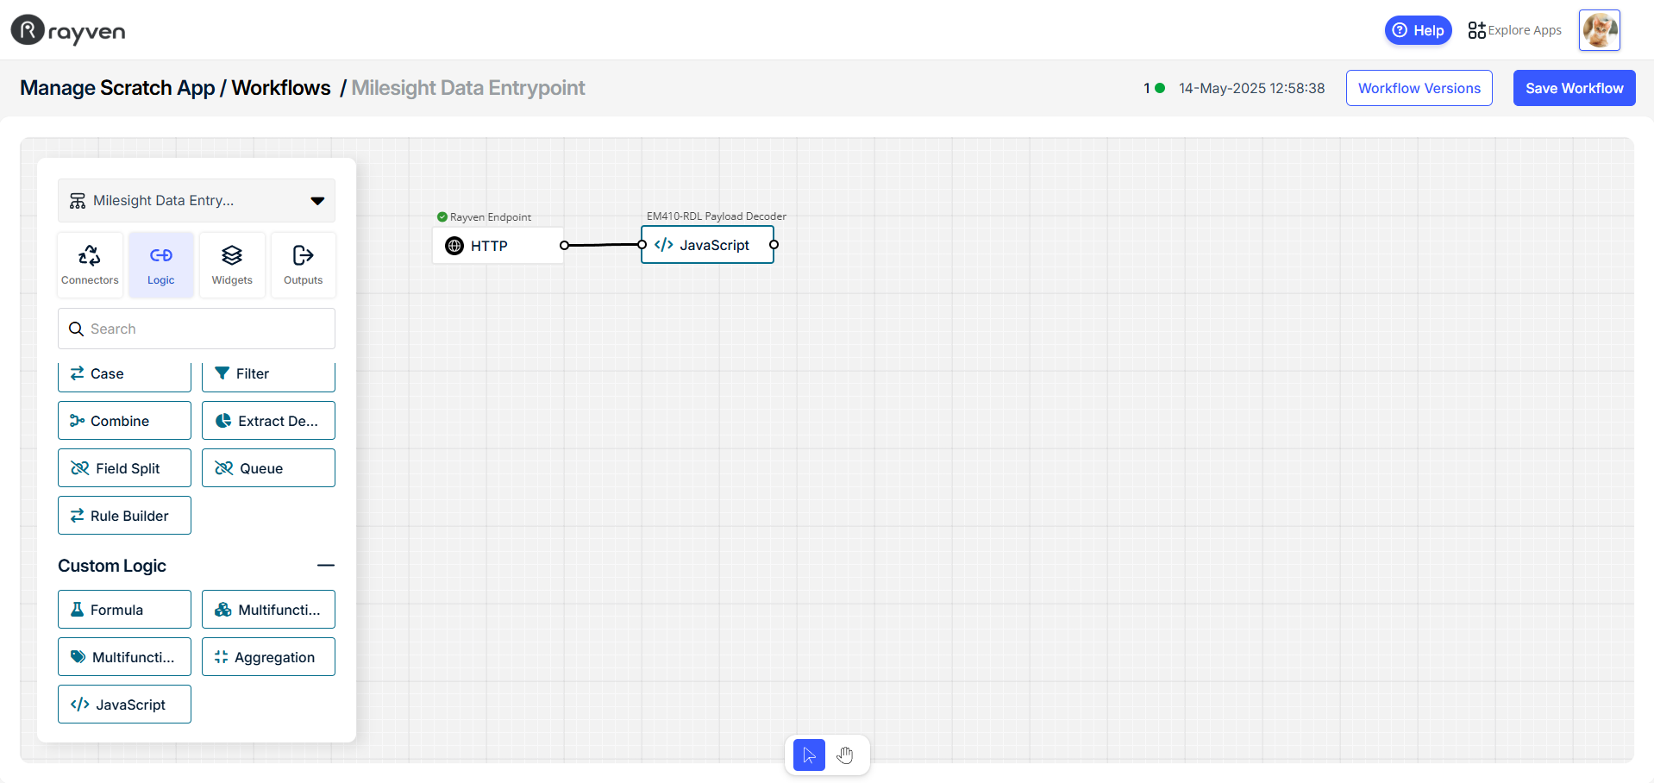This screenshot has height=783, width=1654.
Task: Click Manage Scratch App breadcrumb
Action: 117,88
